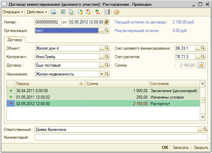Image resolution: width=212 pixels, height=153 pixels.
Task: Click Договор field Еще тестовый
Action: click(x=67, y=65)
